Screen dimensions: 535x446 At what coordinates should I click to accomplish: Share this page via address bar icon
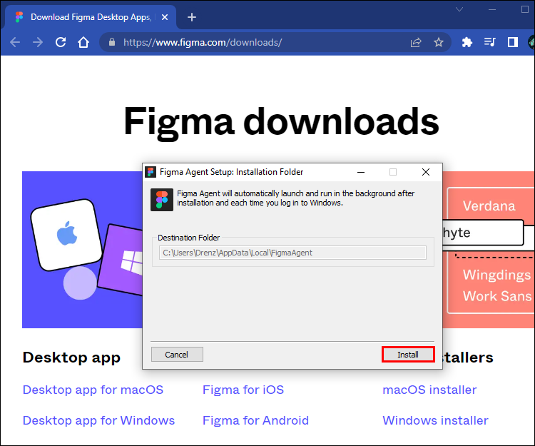pyautogui.click(x=416, y=42)
